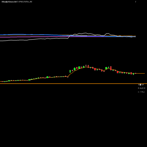Click the first large green candle after the gap-up

[x=70, y=71]
